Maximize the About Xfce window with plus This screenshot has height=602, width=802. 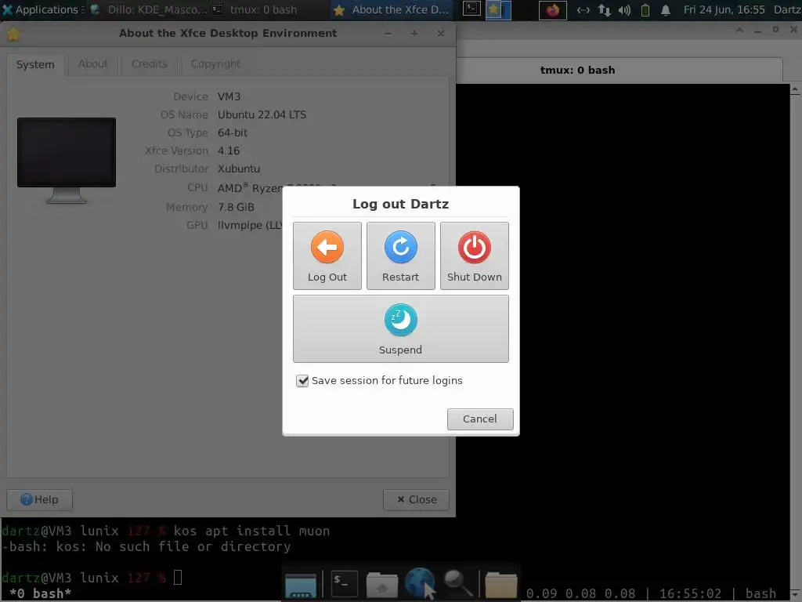point(414,34)
